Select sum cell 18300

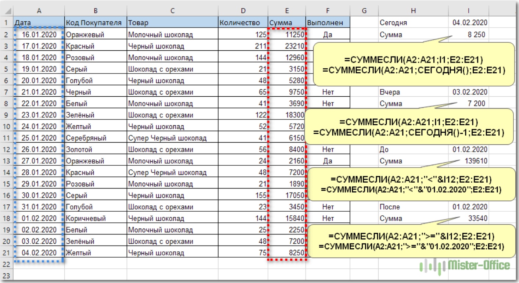287,115
